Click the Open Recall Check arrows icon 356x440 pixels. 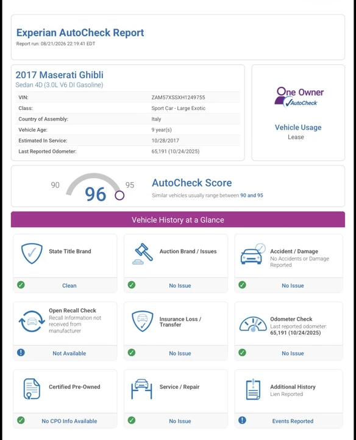click(32, 321)
